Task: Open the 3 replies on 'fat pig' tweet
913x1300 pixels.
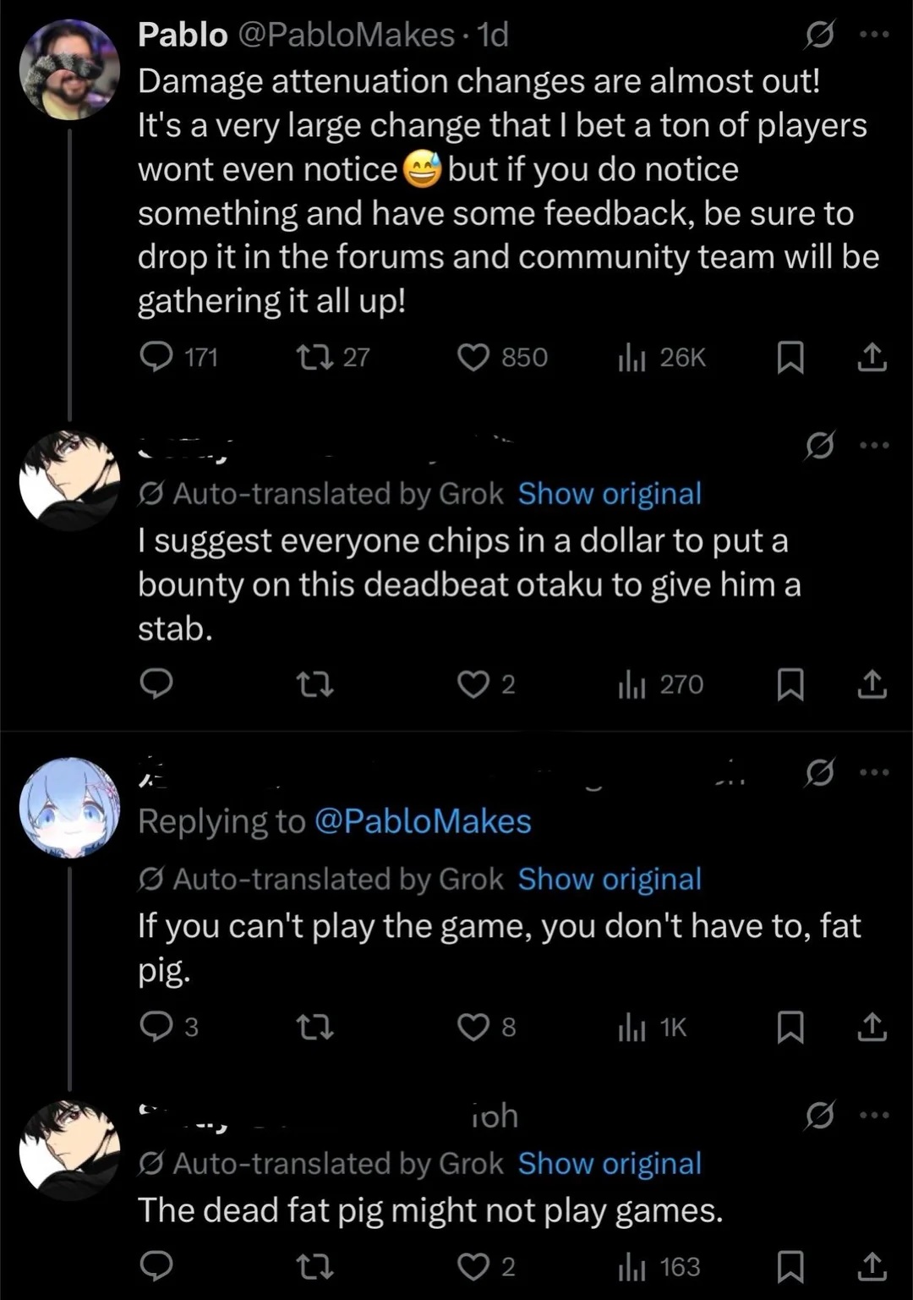Action: 156,1027
